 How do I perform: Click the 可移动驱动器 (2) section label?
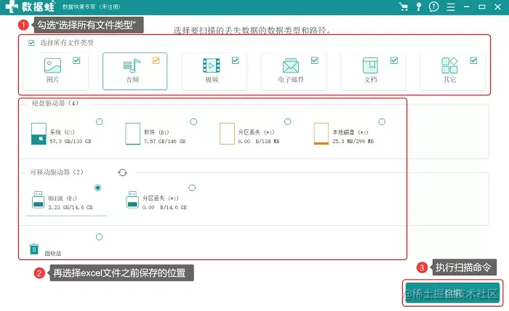(57, 172)
